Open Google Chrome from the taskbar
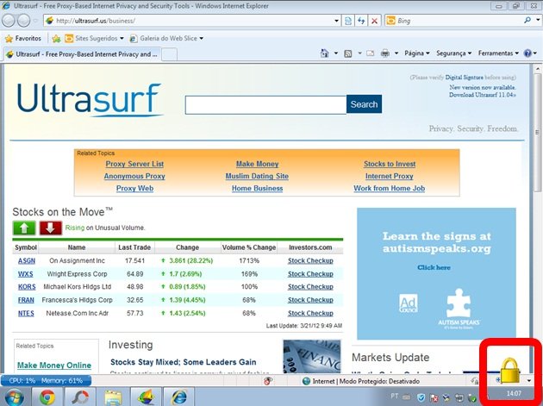The height and width of the screenshot is (406, 543). tap(47, 397)
